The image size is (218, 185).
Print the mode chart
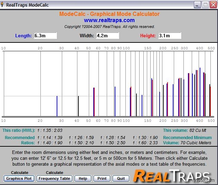102,178
